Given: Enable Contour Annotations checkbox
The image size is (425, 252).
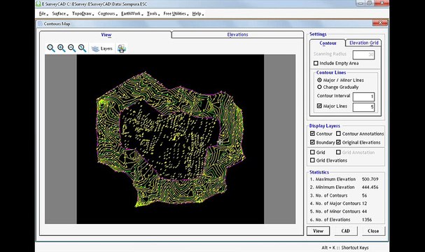Looking at the screenshot, I should click(x=338, y=134).
